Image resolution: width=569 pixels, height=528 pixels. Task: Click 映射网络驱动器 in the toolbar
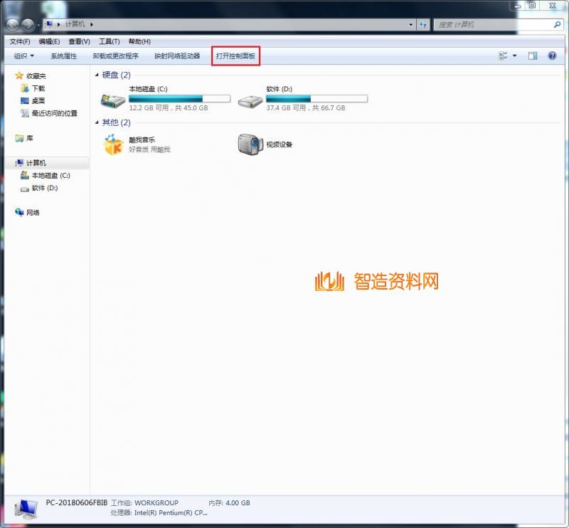[x=177, y=56]
